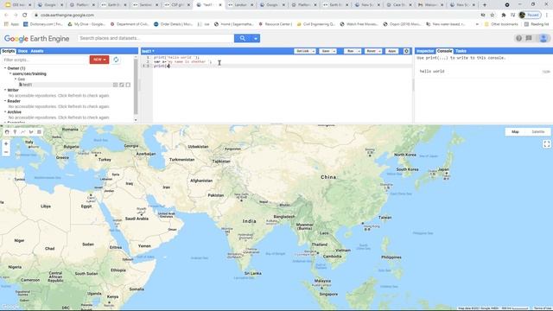
Task: Click the Apps button
Action: tap(391, 51)
